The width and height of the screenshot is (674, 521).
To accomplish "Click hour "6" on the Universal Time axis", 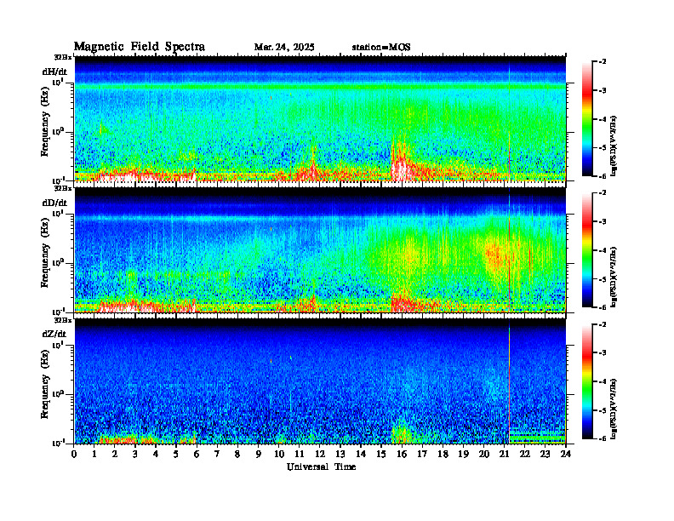I will point(197,455).
